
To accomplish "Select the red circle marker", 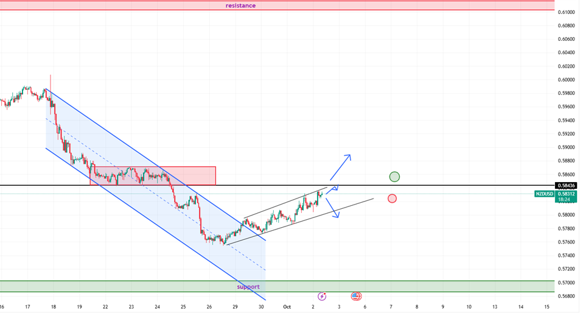I will pos(392,198).
